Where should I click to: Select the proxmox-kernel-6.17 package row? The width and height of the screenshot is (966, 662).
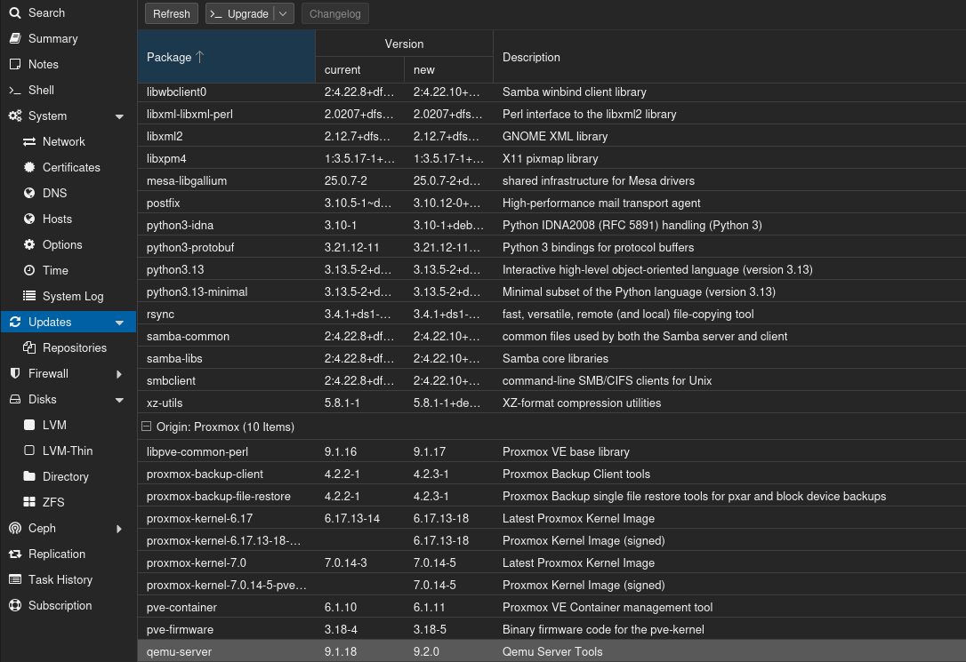(551, 518)
